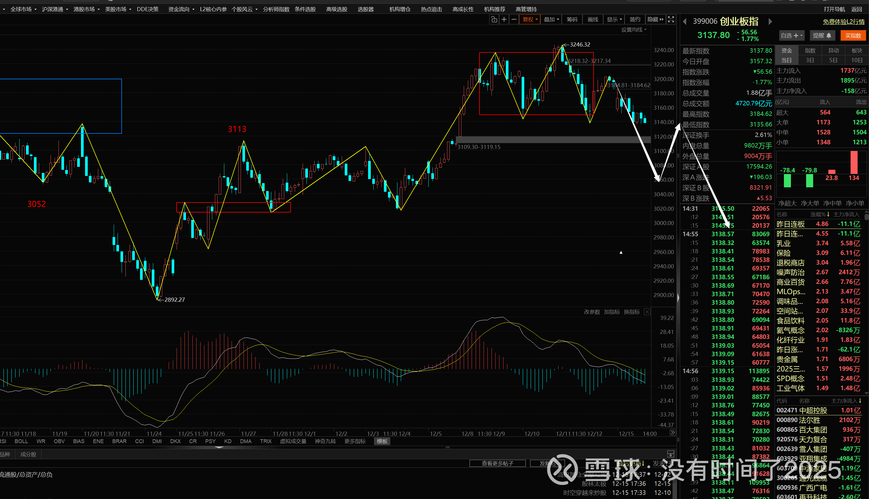Zoom out chart with minus icon
The image size is (869, 499).
click(x=514, y=20)
